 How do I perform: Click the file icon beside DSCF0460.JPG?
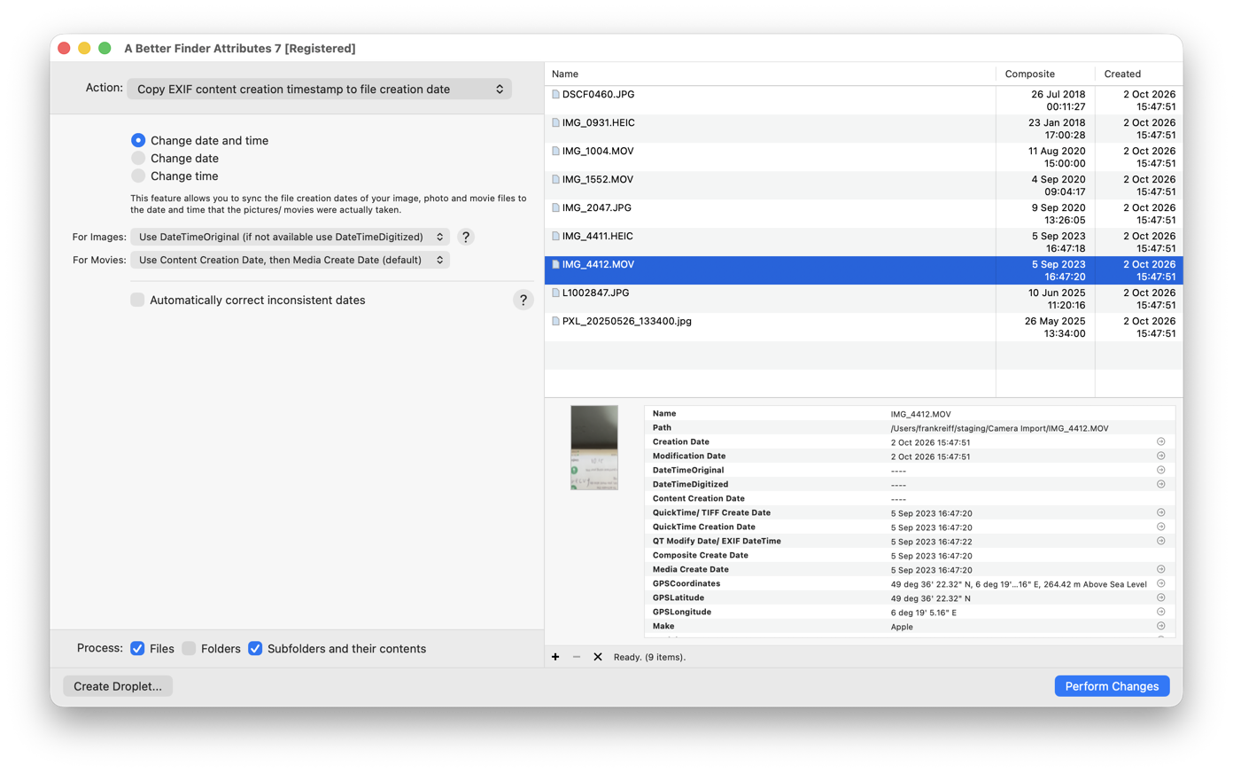coord(555,94)
